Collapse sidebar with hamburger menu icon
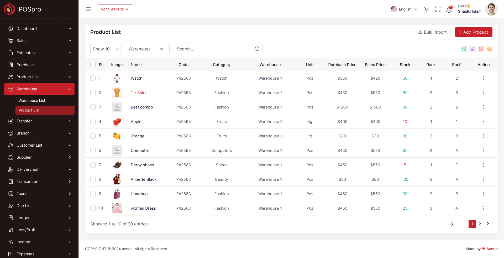504x258 pixels. tap(88, 9)
